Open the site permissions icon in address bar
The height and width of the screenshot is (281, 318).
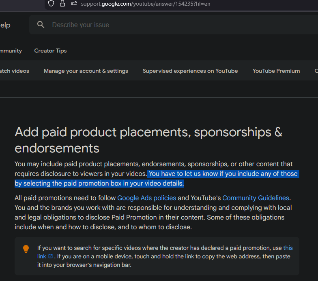point(74,3)
